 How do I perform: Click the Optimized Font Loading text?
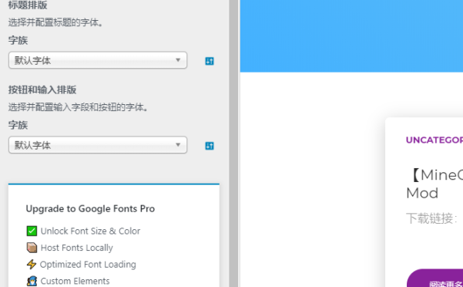(88, 265)
